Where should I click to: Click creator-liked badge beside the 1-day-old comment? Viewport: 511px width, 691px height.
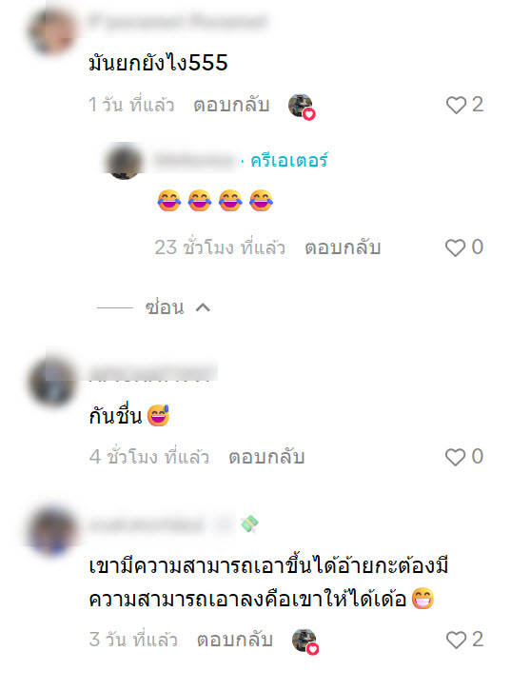302,107
